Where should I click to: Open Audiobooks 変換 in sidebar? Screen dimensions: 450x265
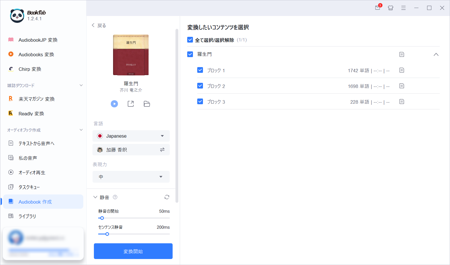[x=43, y=55]
